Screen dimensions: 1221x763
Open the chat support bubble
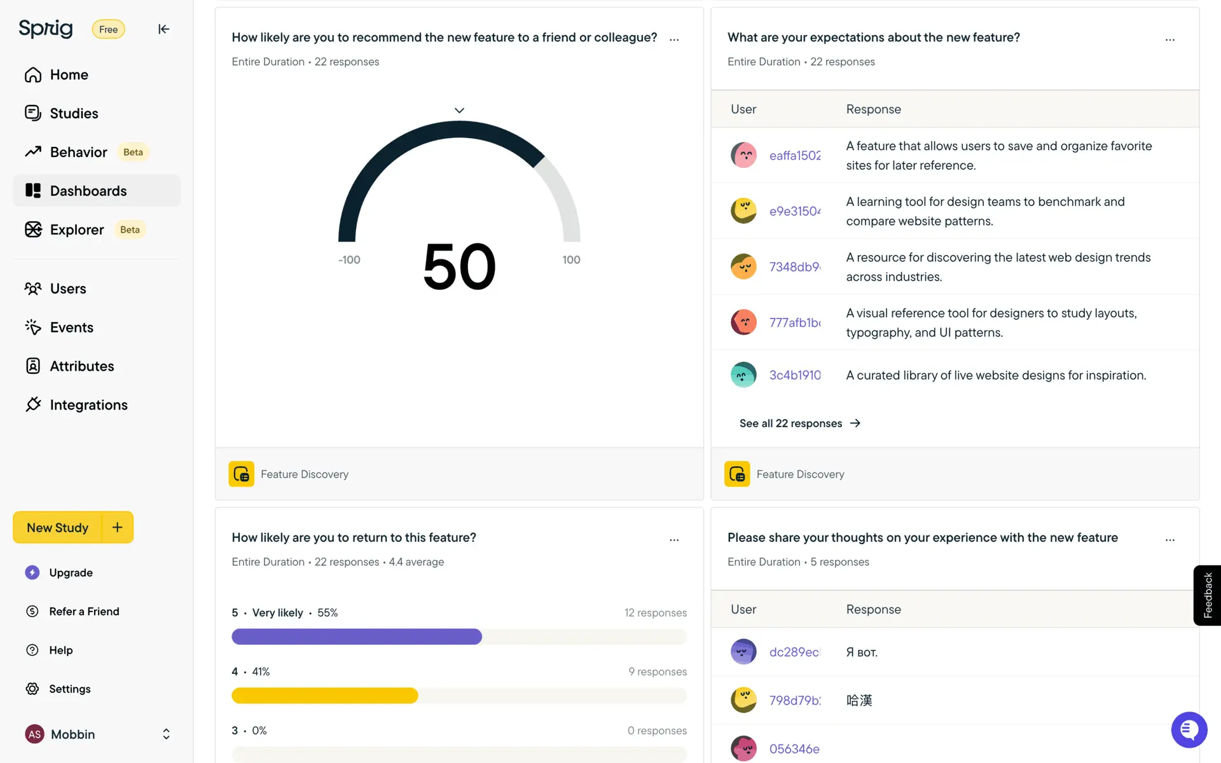tap(1189, 729)
